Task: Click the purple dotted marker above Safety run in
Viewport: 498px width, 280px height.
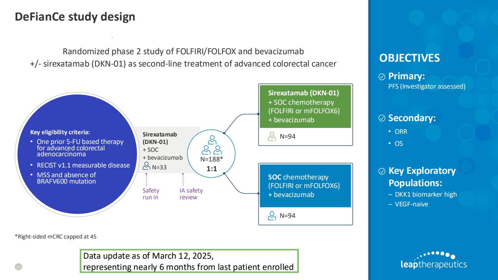Action: (146, 179)
